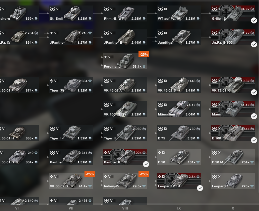Toggle the Leopard PT A checkmark
The image size is (259, 211).
(200, 188)
